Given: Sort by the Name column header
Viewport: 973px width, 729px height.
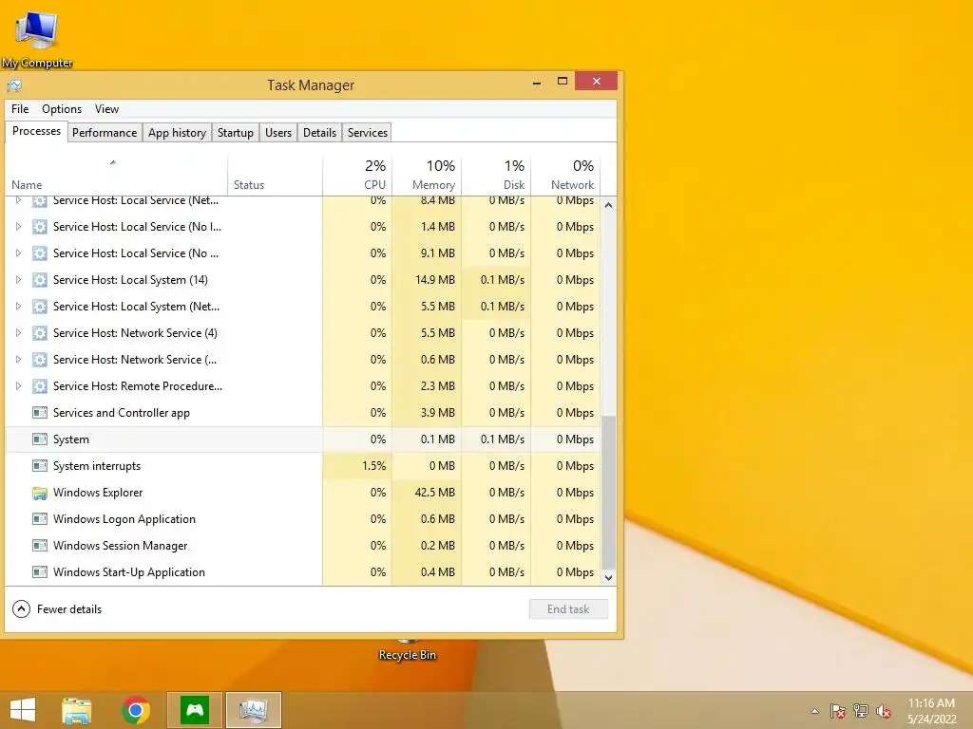Looking at the screenshot, I should pyautogui.click(x=116, y=176).
